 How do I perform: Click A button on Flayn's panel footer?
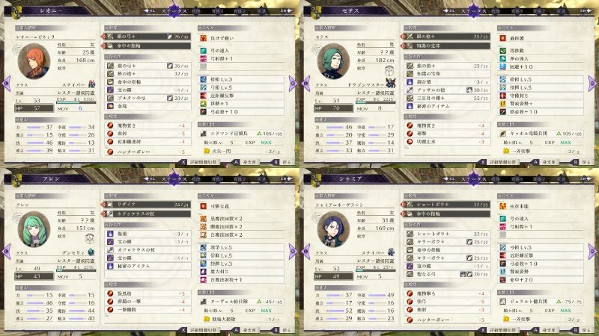point(237,330)
